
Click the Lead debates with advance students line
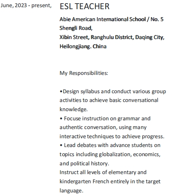[x=110, y=145]
